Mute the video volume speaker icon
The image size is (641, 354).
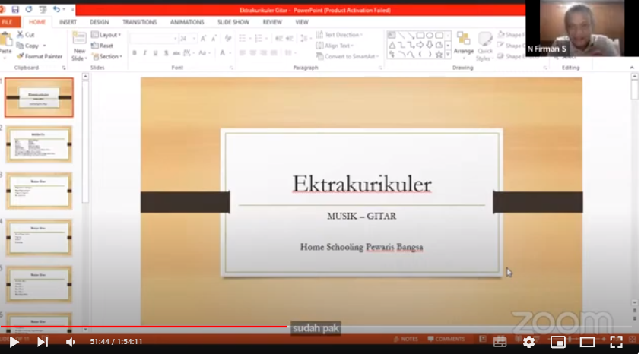coord(71,342)
